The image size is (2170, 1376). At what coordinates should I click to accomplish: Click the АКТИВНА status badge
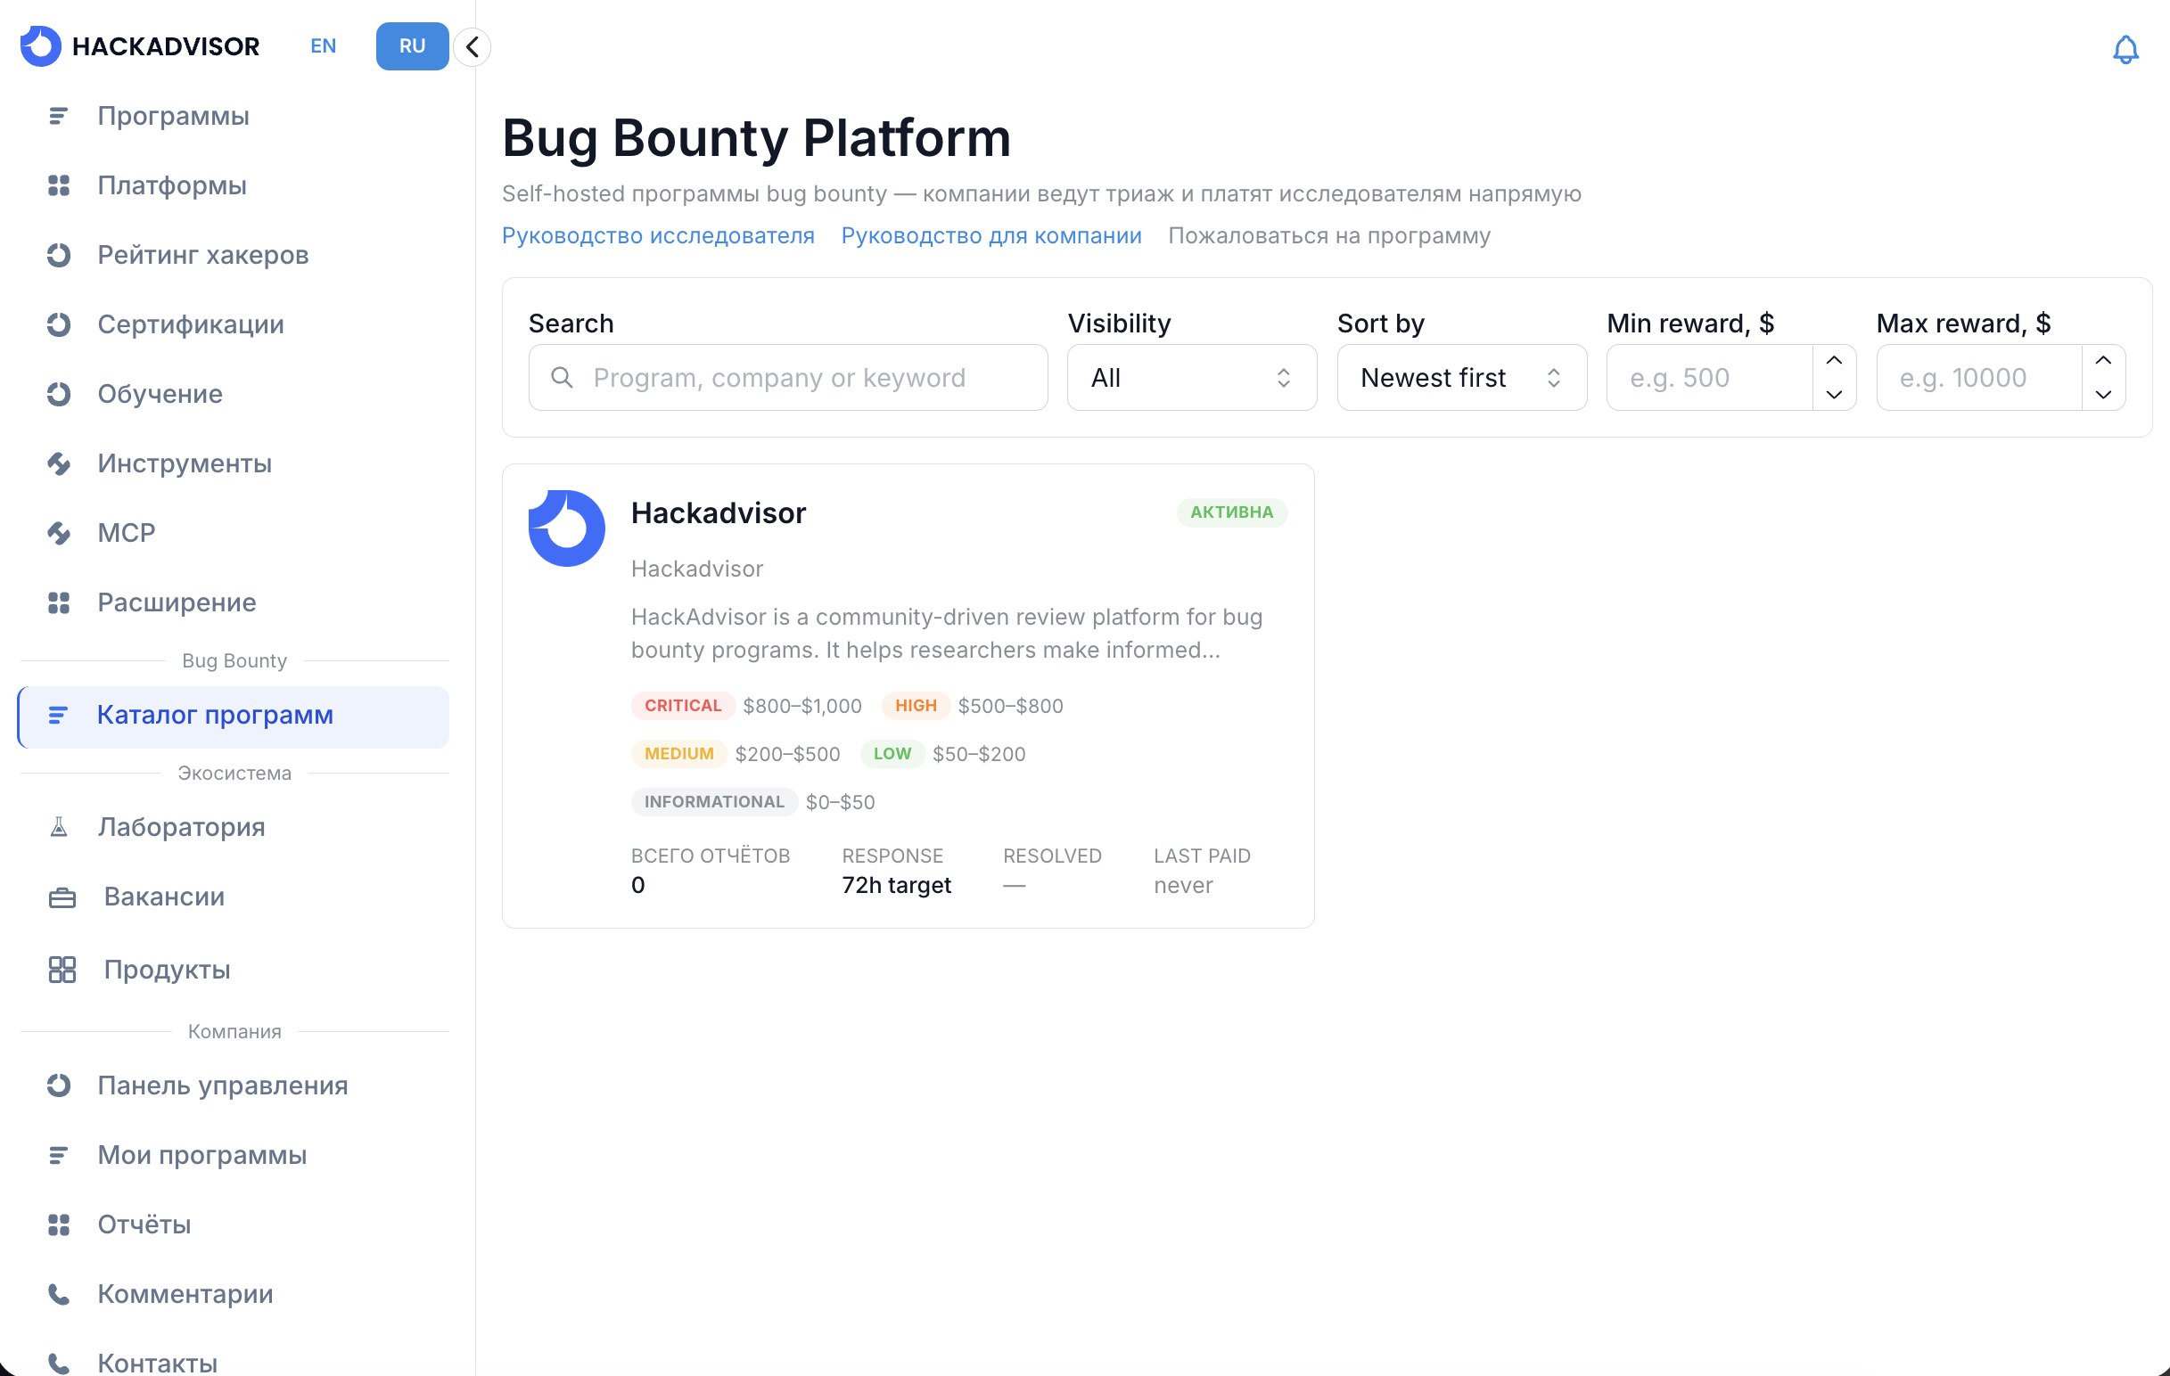click(1231, 512)
